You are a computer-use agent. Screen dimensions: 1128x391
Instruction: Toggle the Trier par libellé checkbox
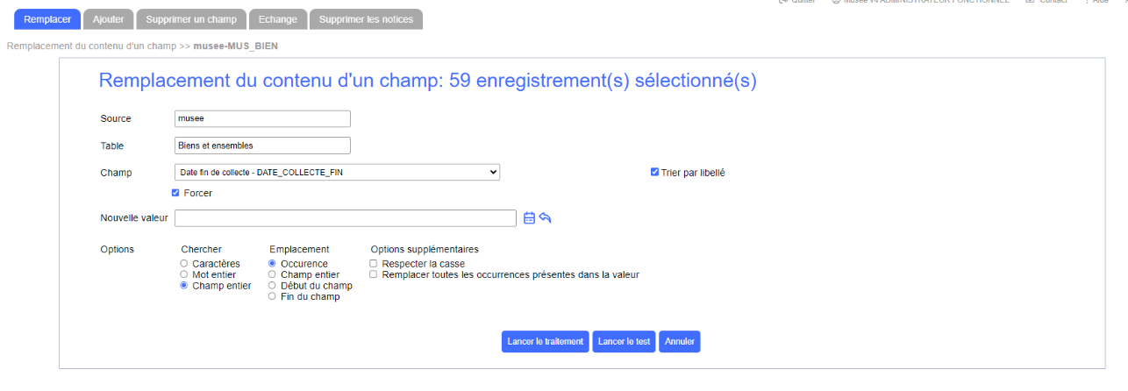[654, 173]
